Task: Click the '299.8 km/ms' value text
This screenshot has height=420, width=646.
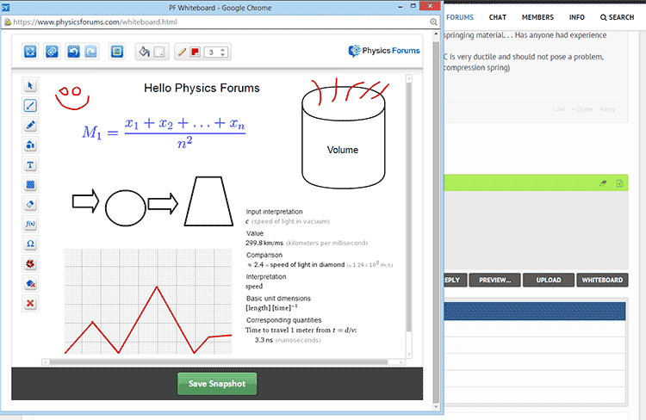Action: (264, 243)
